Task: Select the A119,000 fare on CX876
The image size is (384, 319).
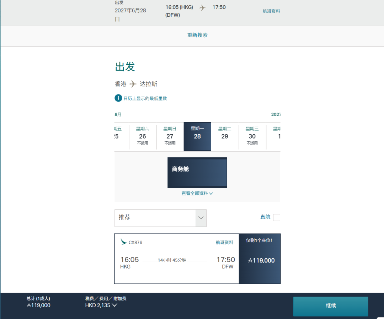Action: click(260, 259)
